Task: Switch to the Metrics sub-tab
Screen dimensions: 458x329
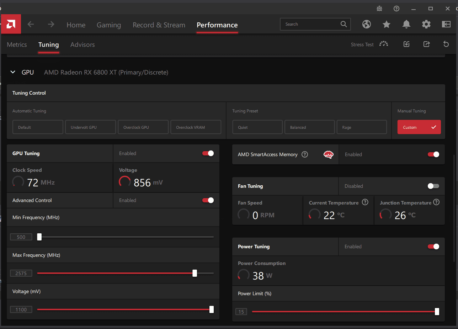Action: (17, 44)
